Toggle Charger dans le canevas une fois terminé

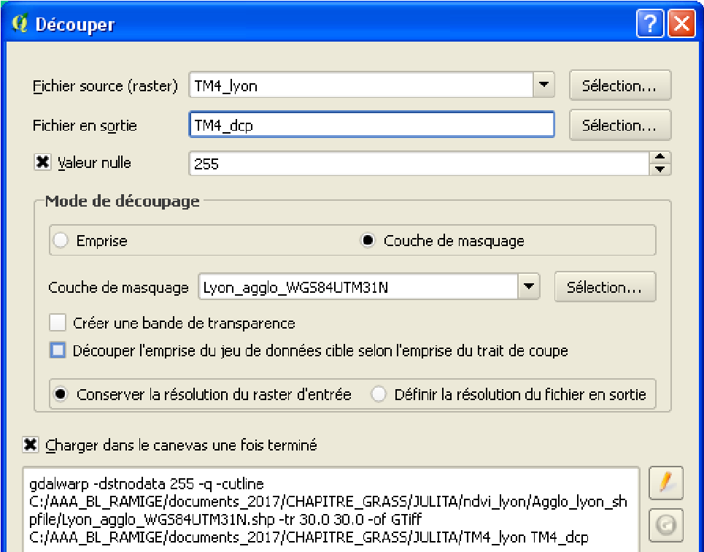(x=30, y=445)
